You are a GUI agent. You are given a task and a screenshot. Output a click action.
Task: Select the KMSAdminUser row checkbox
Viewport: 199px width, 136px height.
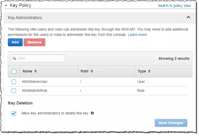[14, 82]
